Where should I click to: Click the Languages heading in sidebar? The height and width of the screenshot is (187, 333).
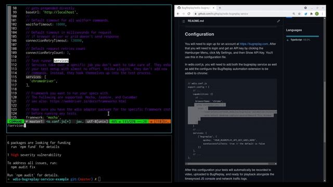(294, 30)
